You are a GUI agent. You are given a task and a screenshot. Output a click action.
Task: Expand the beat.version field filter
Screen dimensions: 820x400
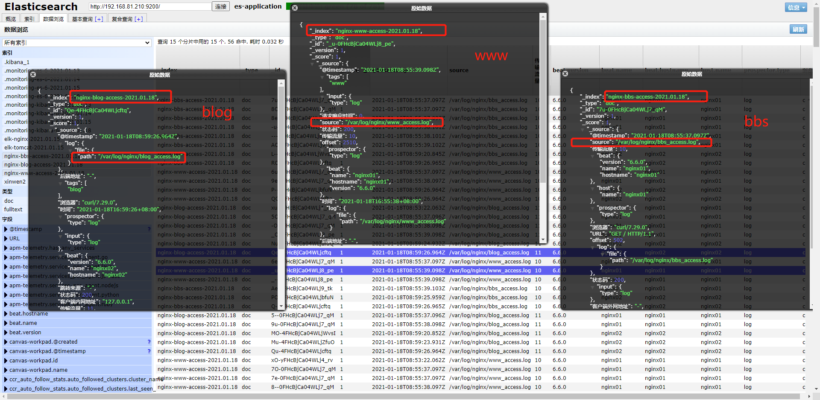point(6,333)
